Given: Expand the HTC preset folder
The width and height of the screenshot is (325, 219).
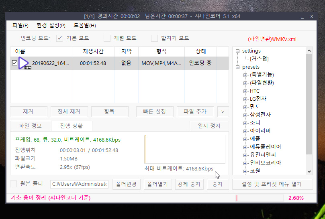Looking at the screenshot, I should (x=245, y=91).
